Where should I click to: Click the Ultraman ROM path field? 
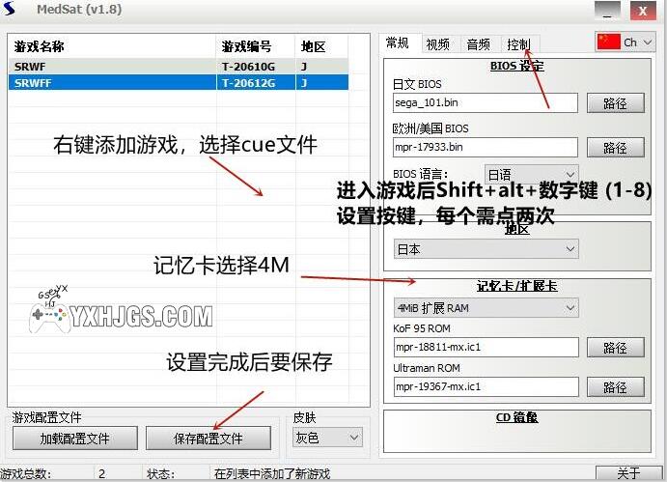click(486, 386)
